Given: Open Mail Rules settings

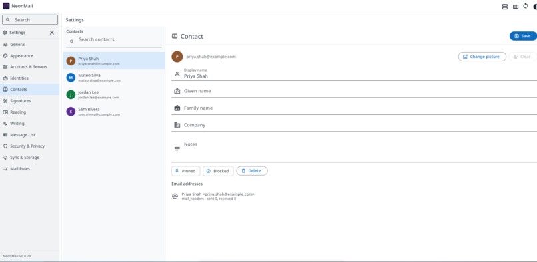Looking at the screenshot, I should click(x=30, y=169).
